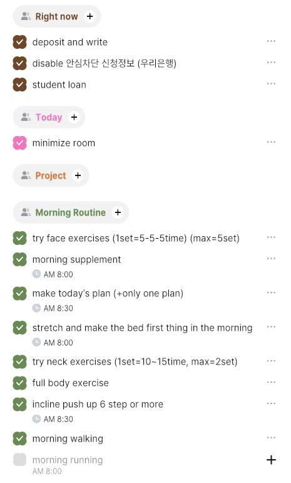Viewport: 291px width, 483px height.
Task: Add a task to Project list
Action: (x=78, y=175)
